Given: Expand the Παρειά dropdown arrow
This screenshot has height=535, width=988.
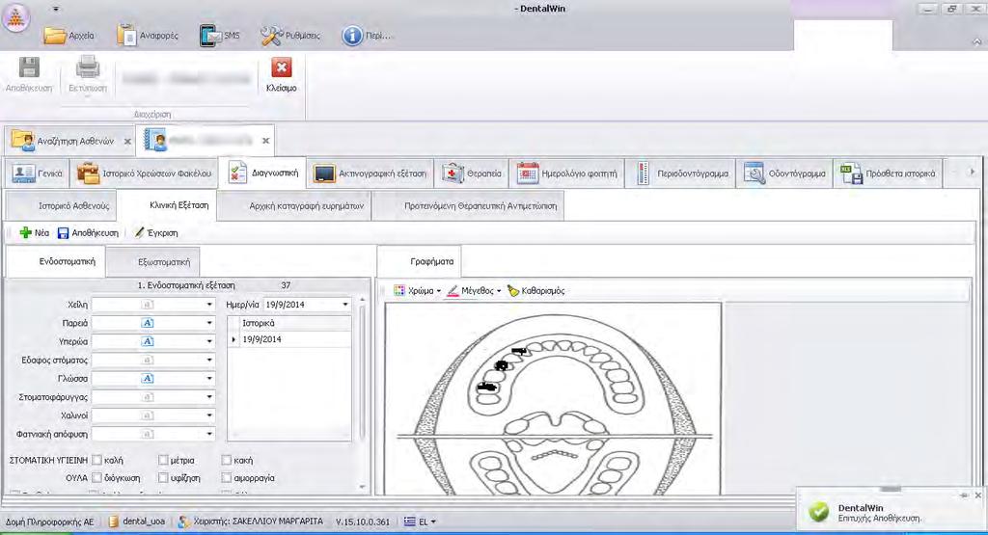Looking at the screenshot, I should 209,323.
